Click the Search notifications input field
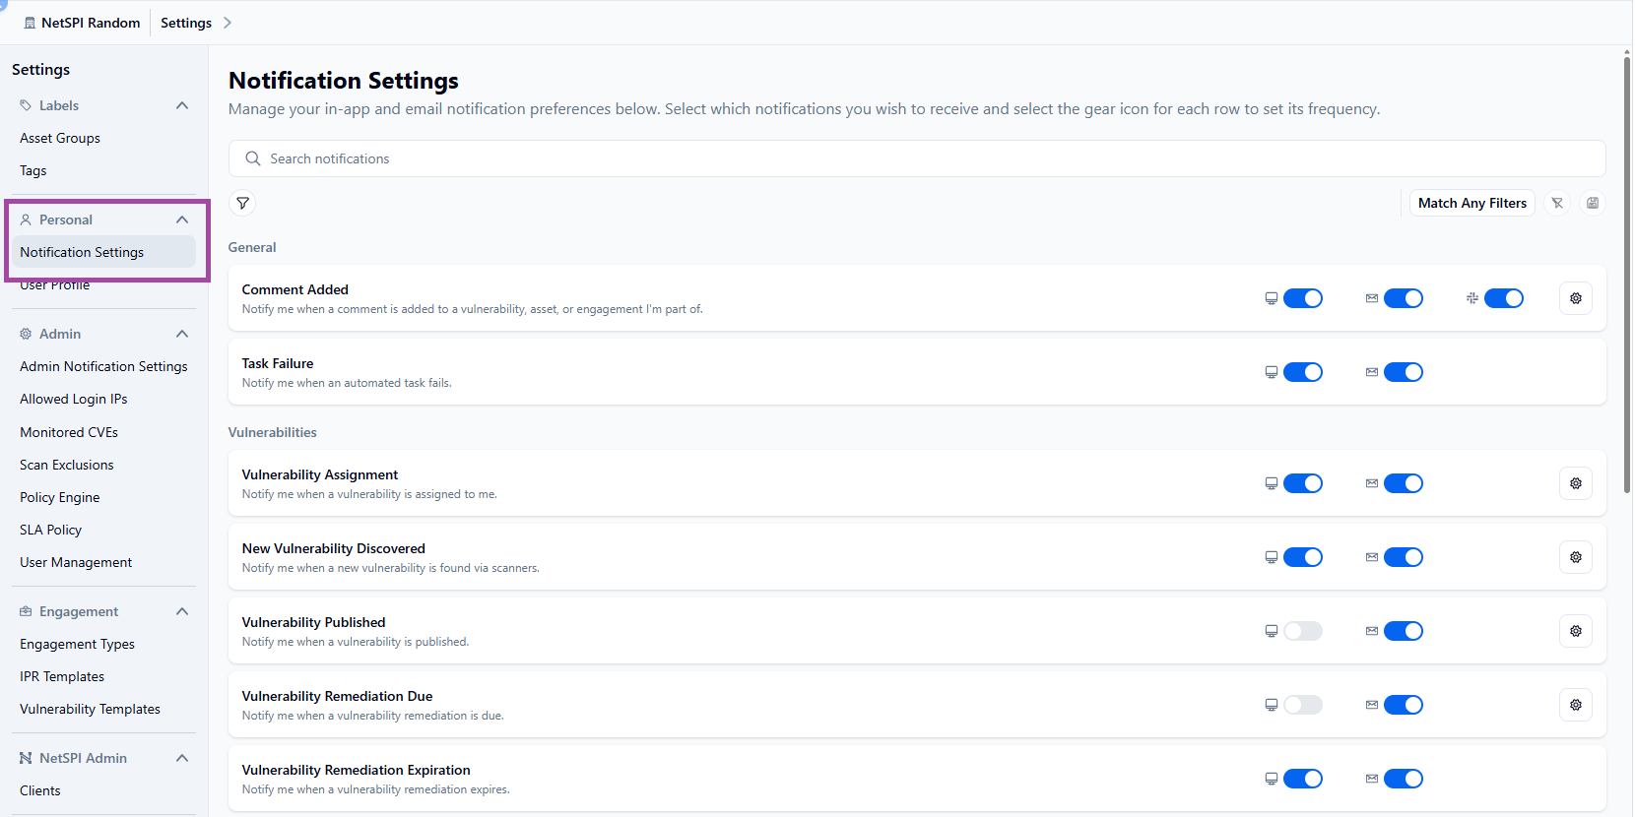 tap(917, 158)
